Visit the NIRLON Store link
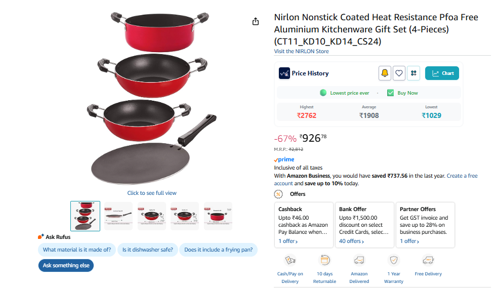The height and width of the screenshot is (288, 495). (x=301, y=51)
